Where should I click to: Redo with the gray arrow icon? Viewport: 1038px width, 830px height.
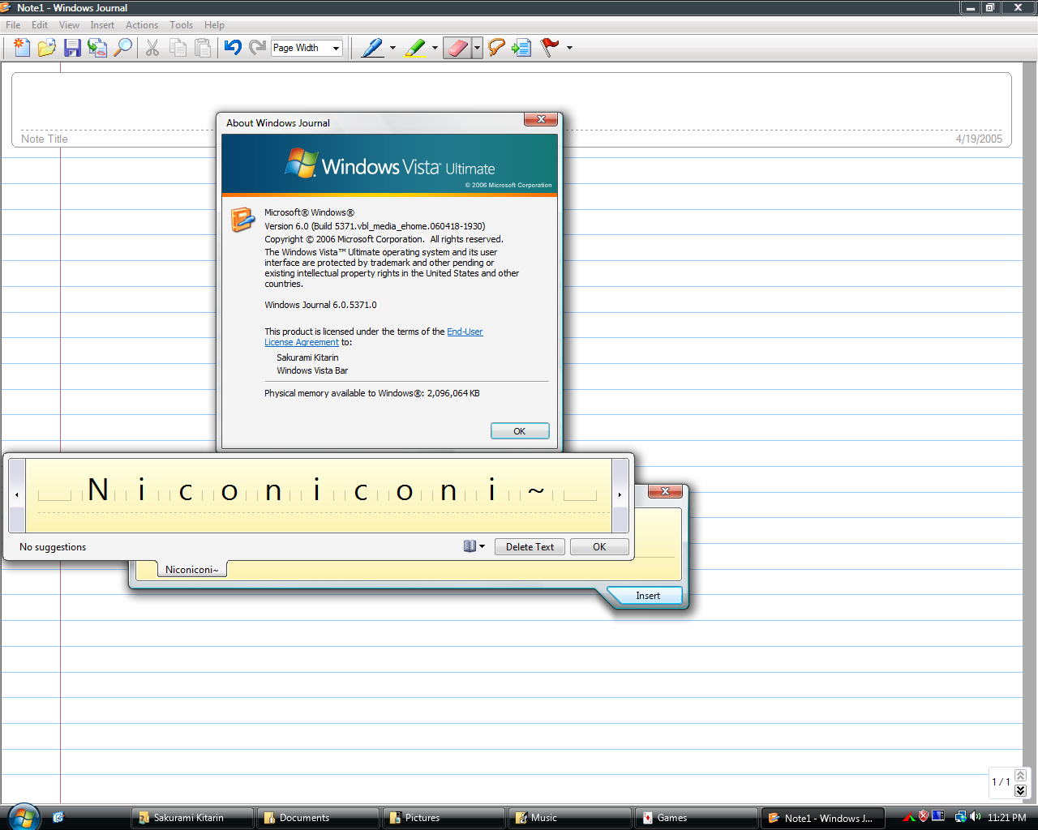pyautogui.click(x=258, y=48)
